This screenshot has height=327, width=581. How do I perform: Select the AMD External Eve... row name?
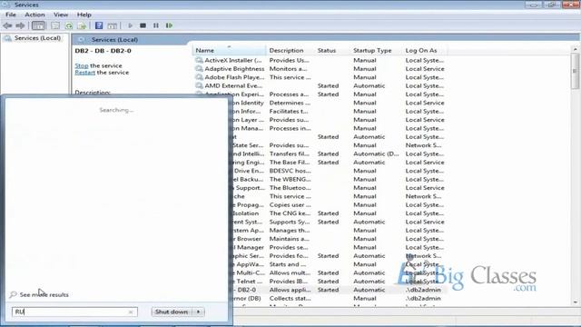[x=233, y=85]
